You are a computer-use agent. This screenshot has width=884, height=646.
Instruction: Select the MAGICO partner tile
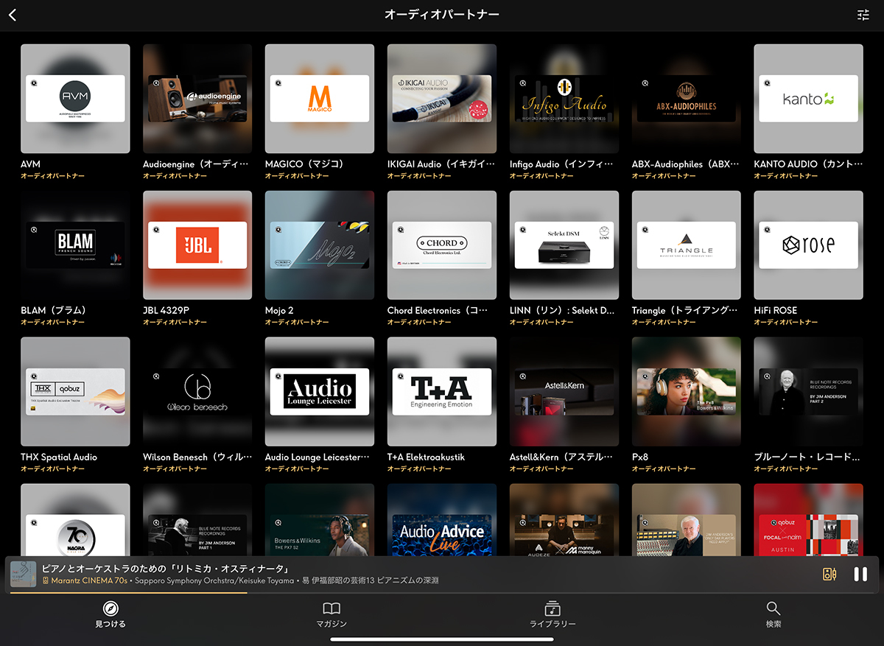320,99
